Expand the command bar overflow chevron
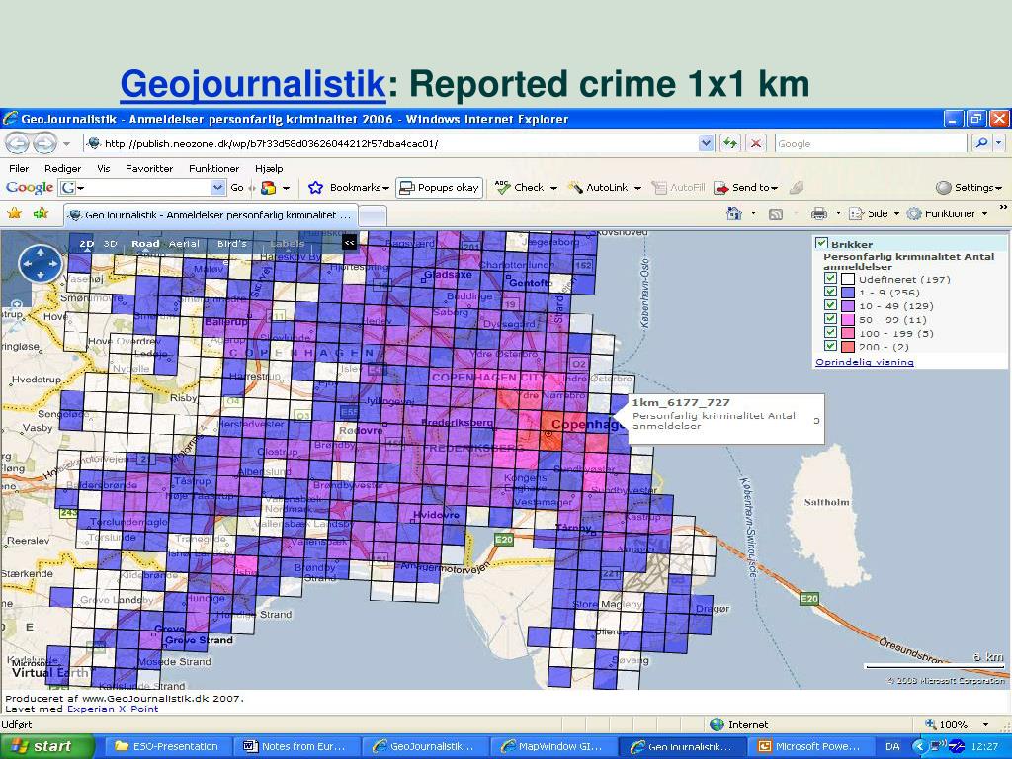This screenshot has height=759, width=1012. [1003, 208]
